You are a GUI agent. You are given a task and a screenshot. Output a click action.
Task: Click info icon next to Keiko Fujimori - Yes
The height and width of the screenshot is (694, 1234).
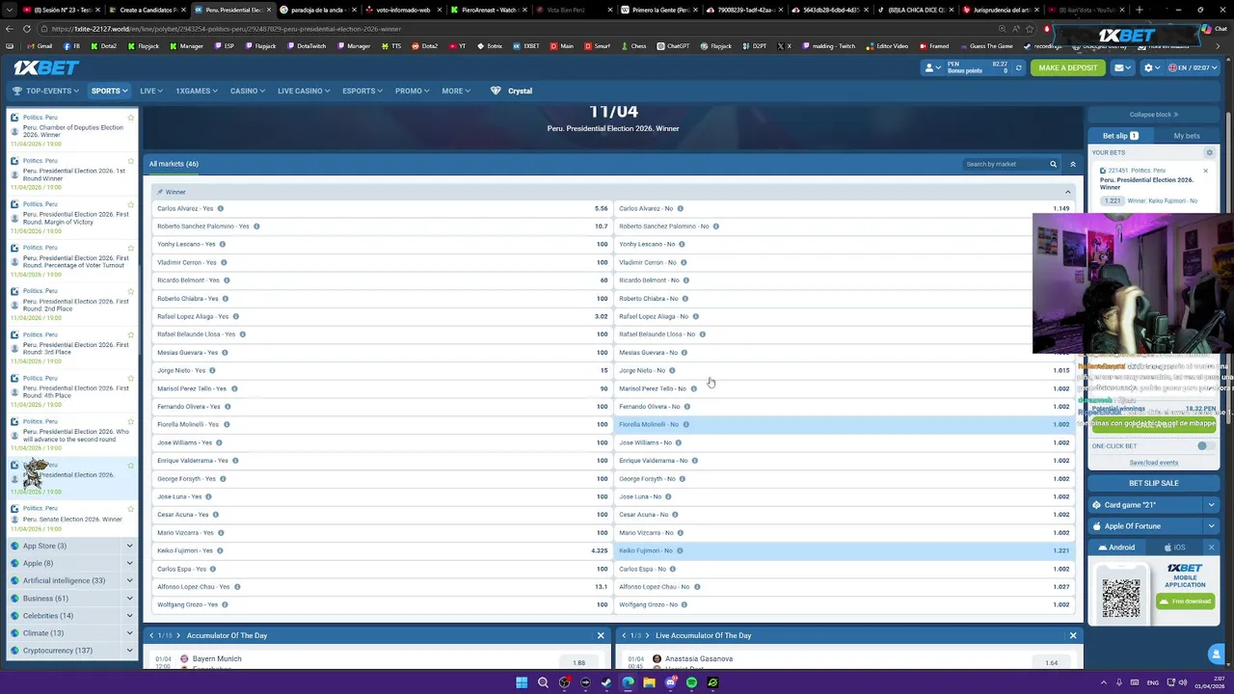click(220, 550)
